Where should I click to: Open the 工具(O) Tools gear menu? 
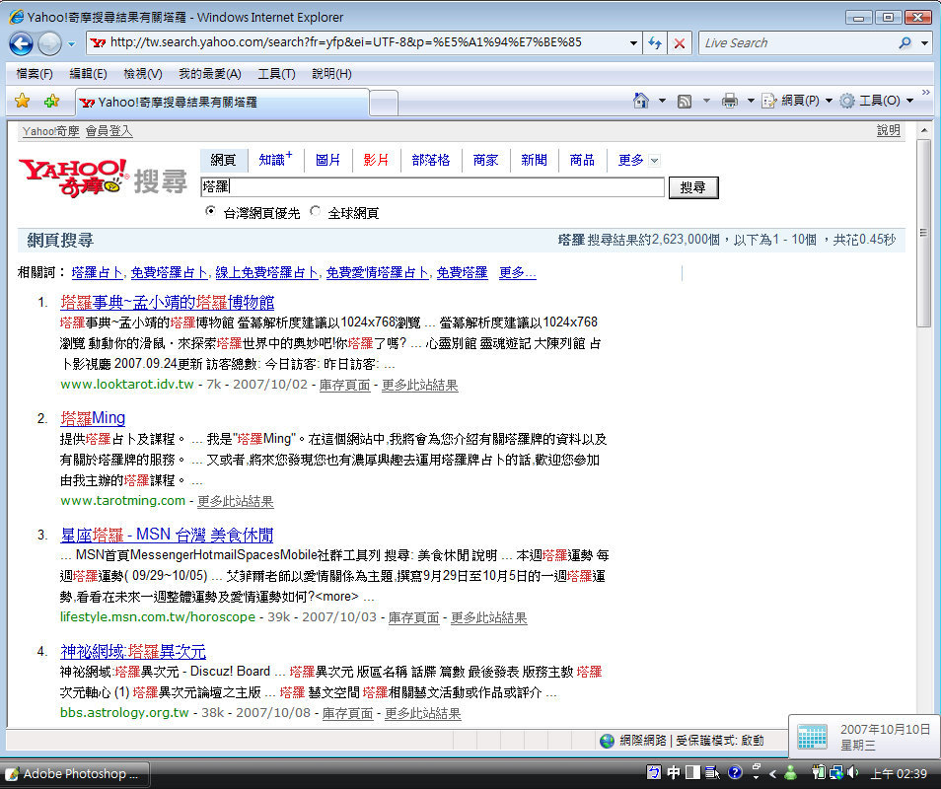(876, 101)
